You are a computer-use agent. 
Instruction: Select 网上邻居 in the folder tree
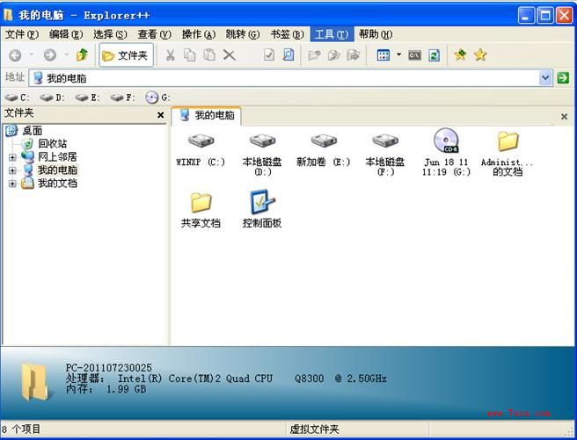(57, 157)
